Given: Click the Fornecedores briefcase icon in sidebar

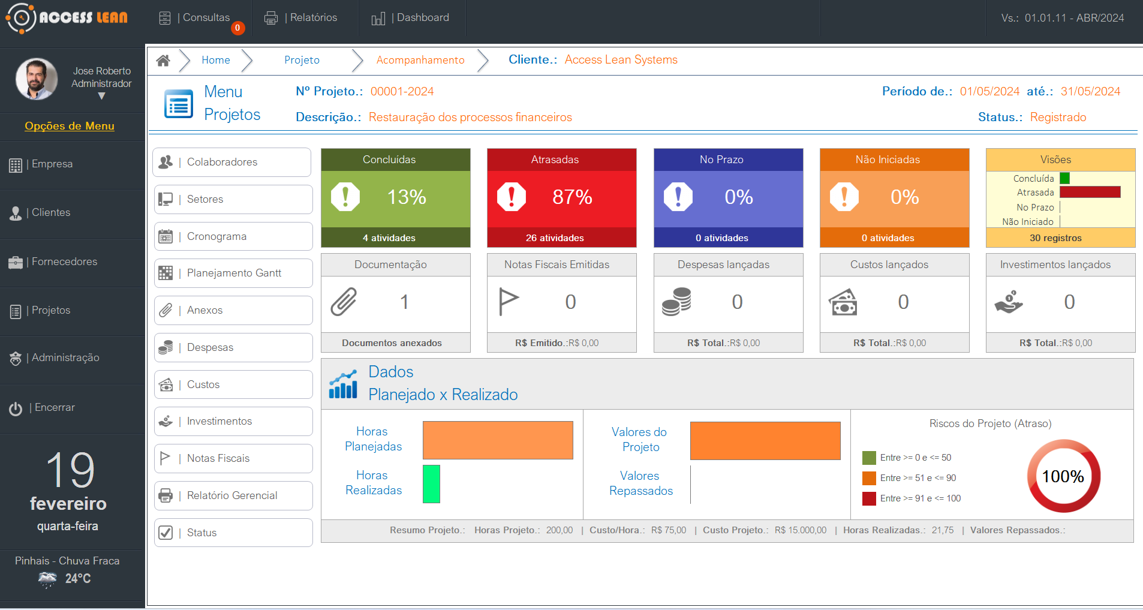Looking at the screenshot, I should pyautogui.click(x=16, y=263).
